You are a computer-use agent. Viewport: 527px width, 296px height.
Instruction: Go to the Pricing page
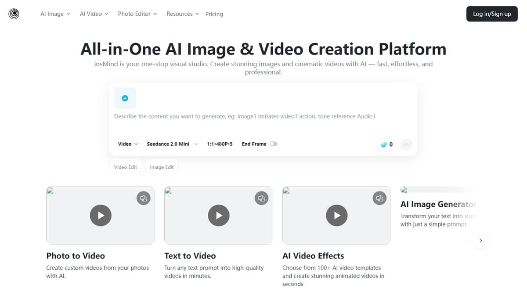[x=214, y=14]
